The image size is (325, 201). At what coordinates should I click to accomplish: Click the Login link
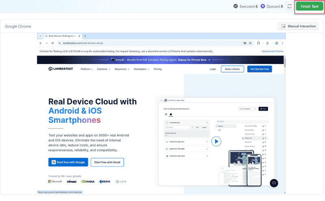pyautogui.click(x=213, y=69)
